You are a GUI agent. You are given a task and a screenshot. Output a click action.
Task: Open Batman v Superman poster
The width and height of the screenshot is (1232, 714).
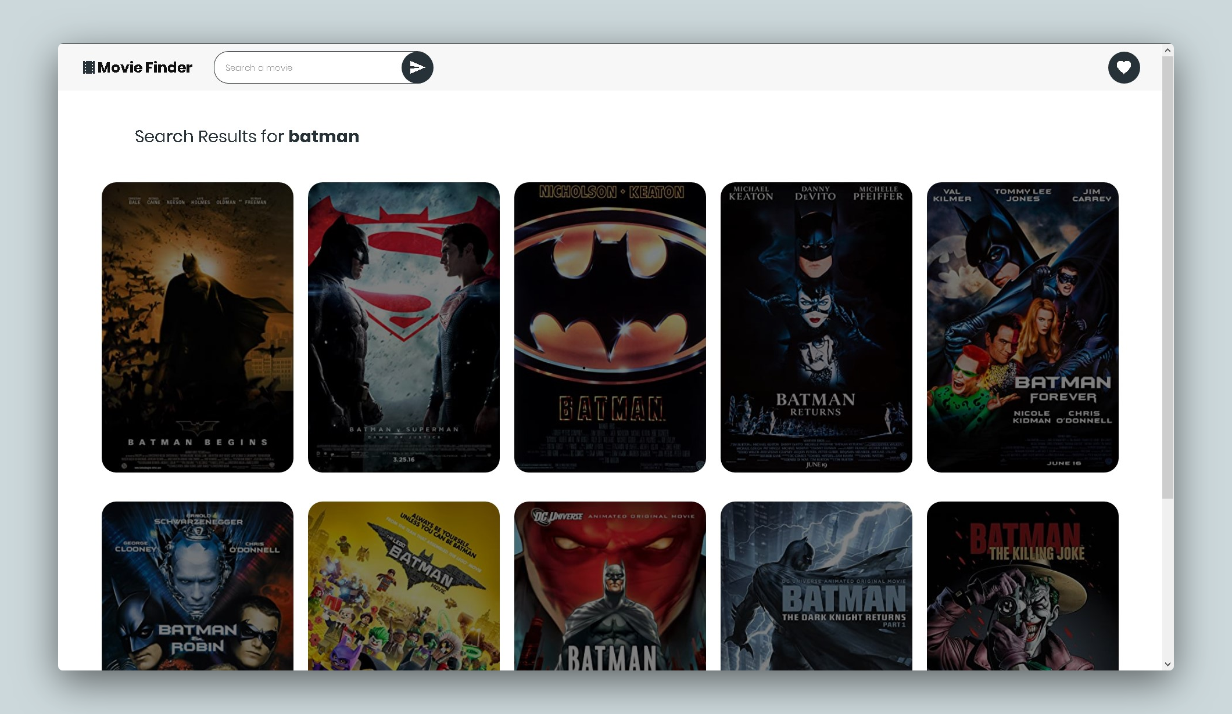(404, 327)
